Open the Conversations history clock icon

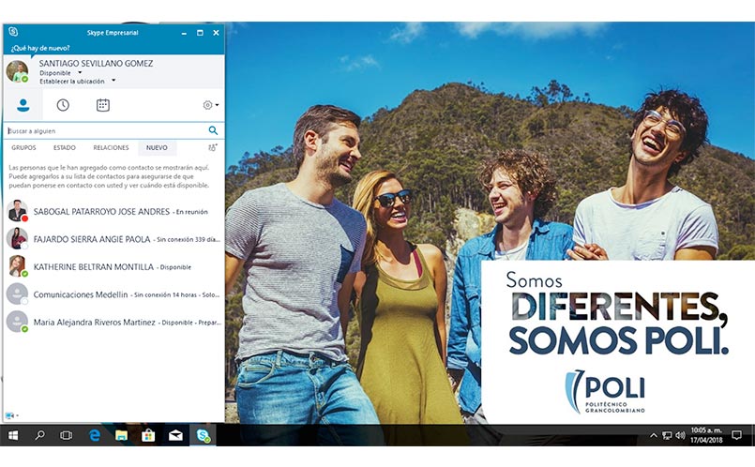(63, 105)
